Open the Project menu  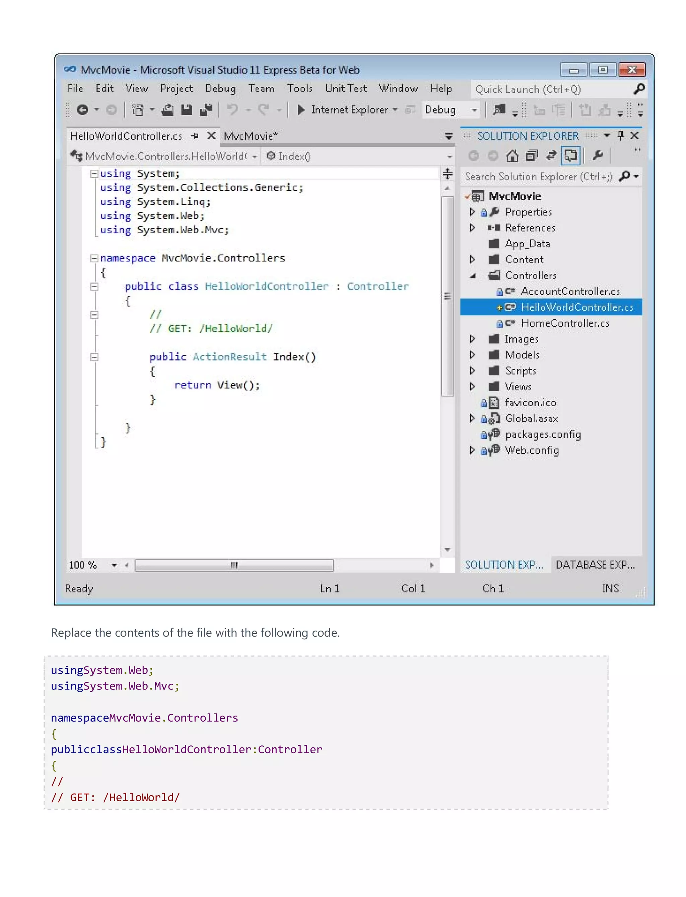pos(177,88)
